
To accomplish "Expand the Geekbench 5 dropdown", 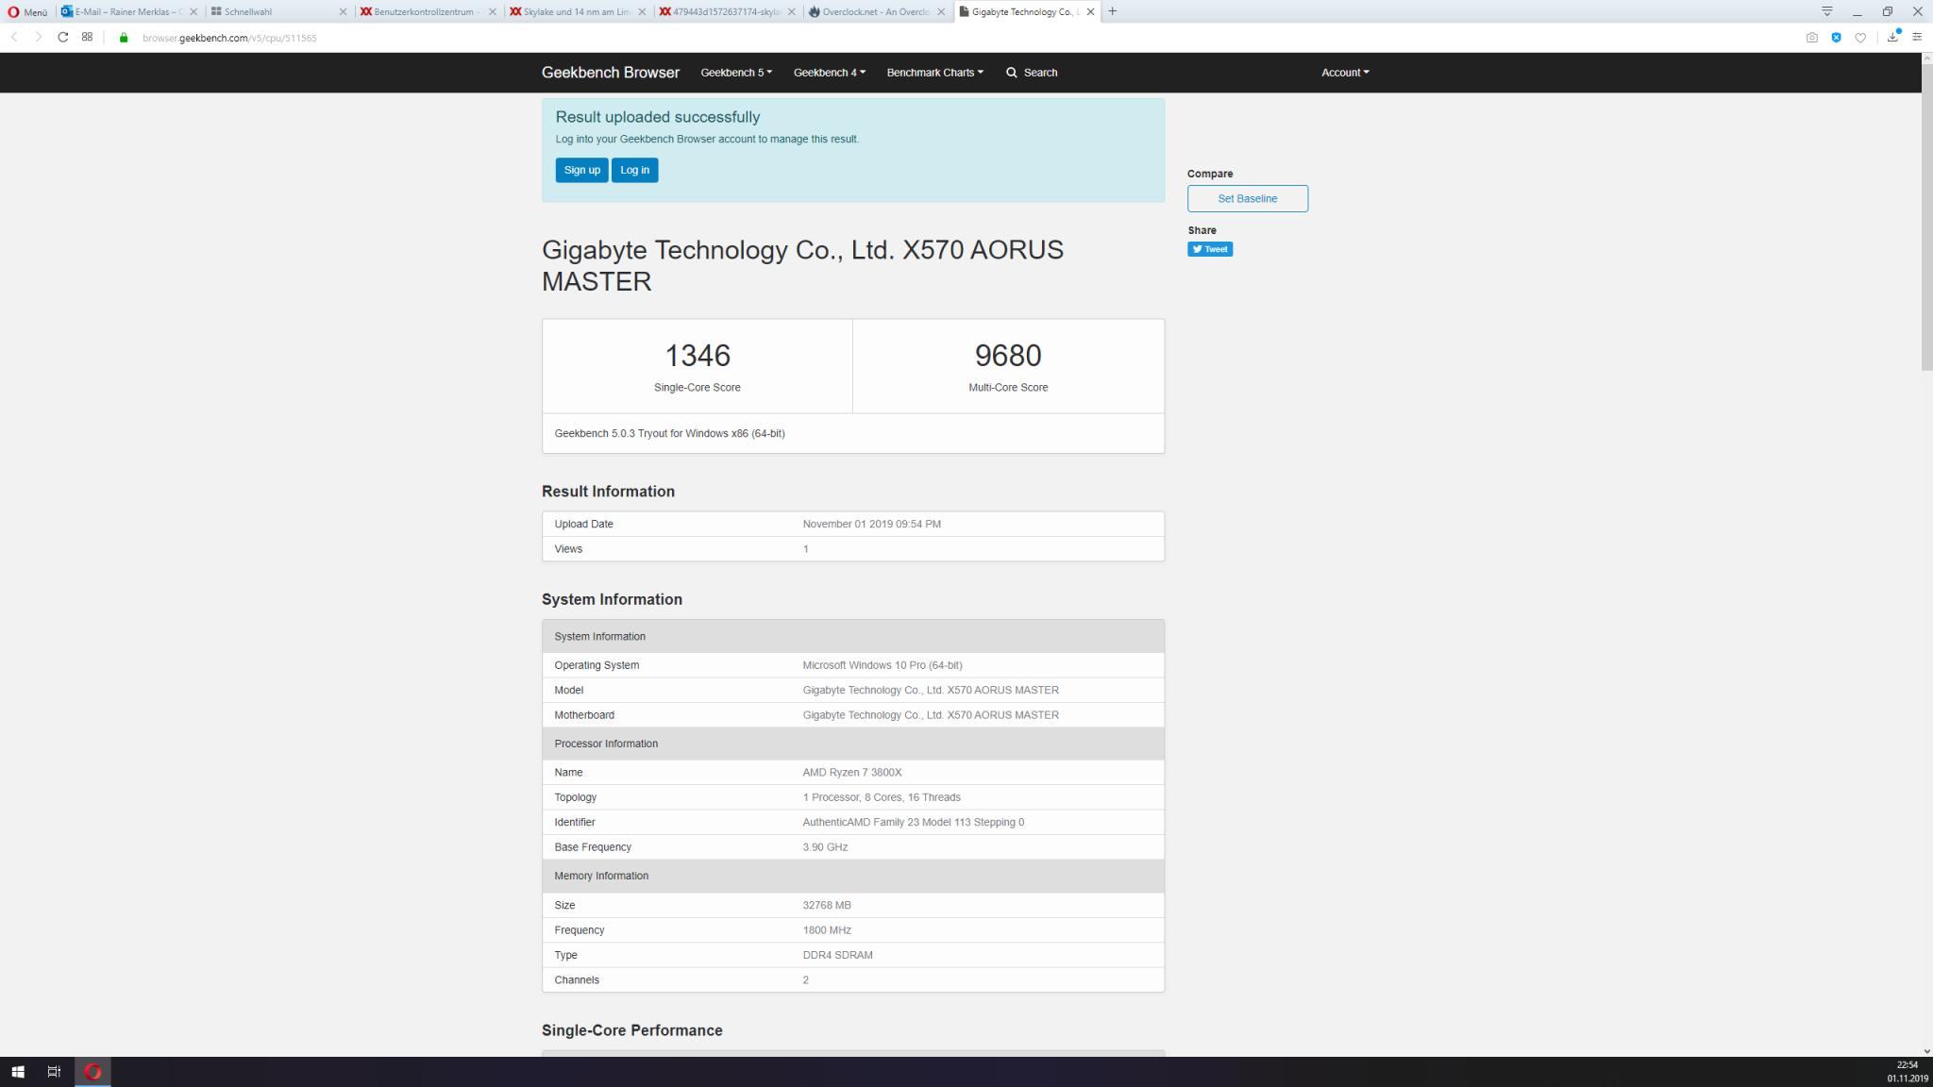I will [x=735, y=73].
